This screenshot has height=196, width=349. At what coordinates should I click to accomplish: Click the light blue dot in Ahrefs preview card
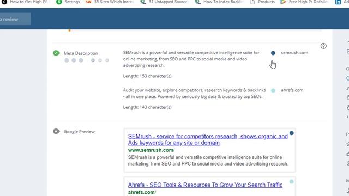[291, 181]
